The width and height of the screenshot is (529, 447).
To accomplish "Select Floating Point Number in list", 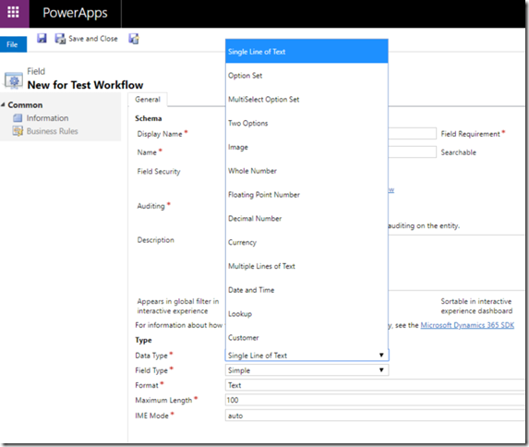I will coord(307,195).
